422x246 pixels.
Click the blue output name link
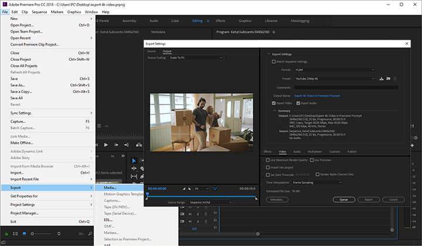[x=316, y=95]
